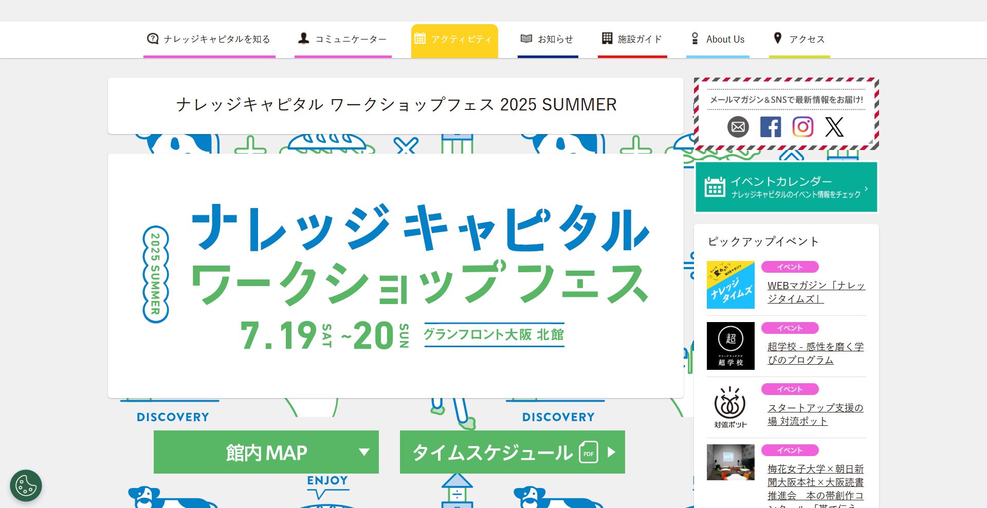This screenshot has width=987, height=508.
Task: Click the arrow on イベントカレンダー banner
Action: point(866,189)
